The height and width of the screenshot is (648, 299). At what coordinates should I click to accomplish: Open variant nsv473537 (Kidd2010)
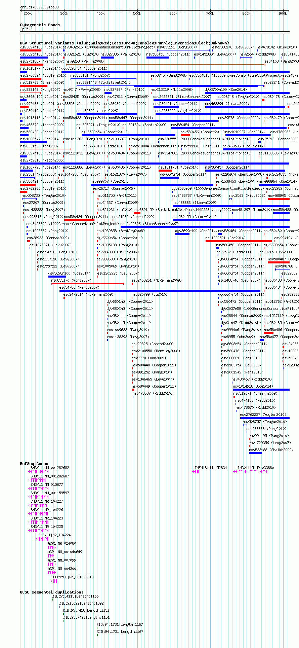pyautogui.click(x=153, y=394)
